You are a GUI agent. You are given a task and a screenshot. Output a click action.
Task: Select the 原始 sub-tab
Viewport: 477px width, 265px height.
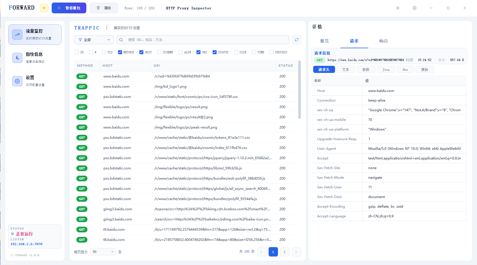(x=425, y=70)
